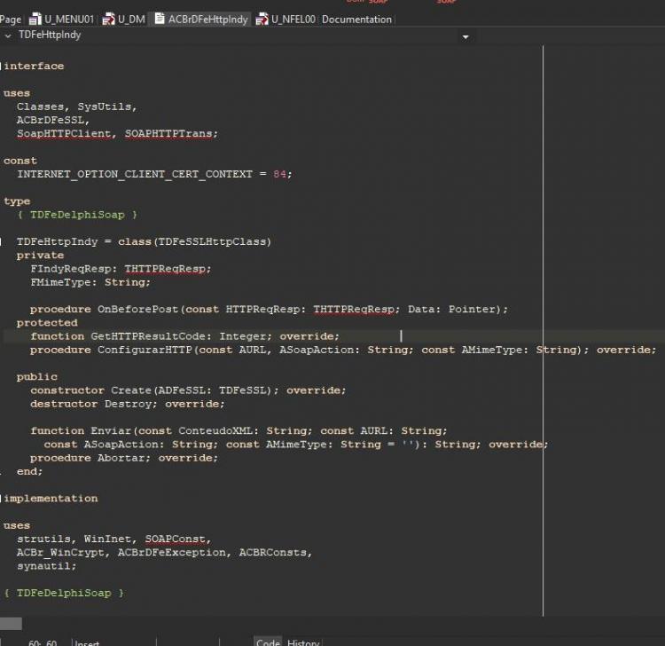Expand the TDFeHttpIndy class chevron
This screenshot has height=646, width=665.
8,36
